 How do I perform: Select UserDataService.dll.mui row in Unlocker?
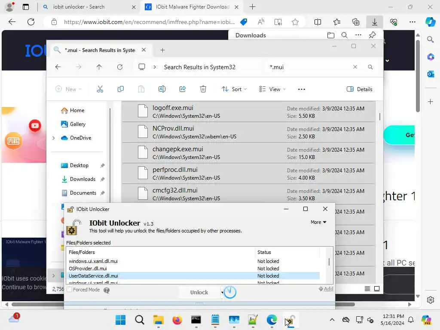coord(193,276)
